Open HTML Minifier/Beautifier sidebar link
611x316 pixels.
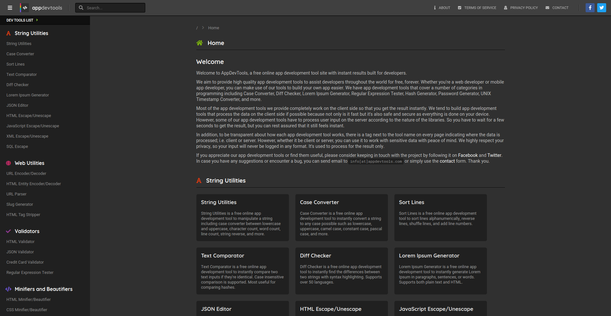coord(29,300)
